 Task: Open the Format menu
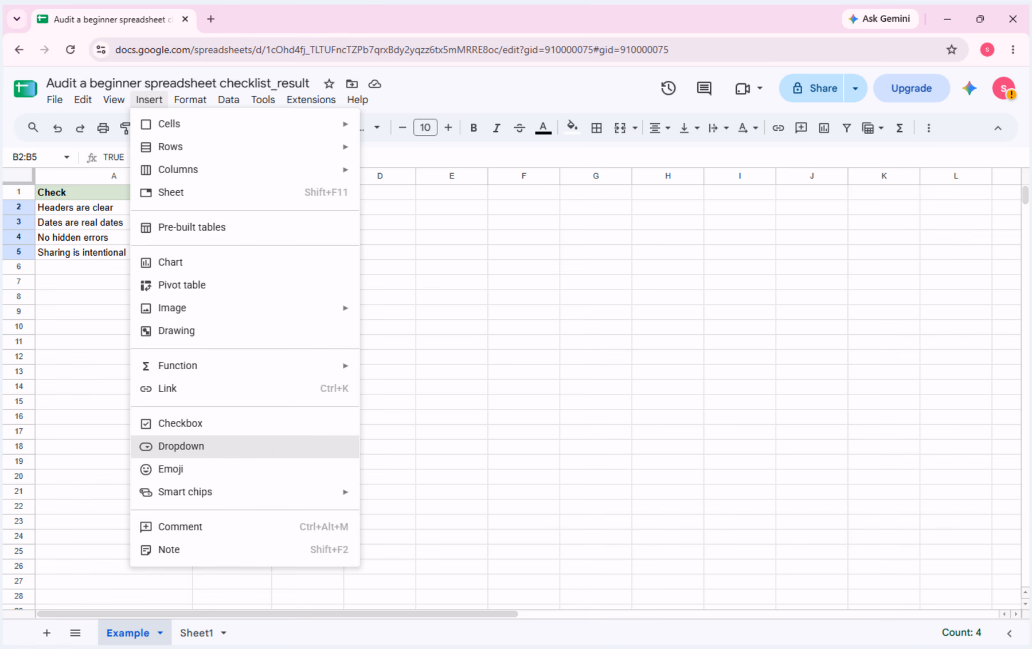pyautogui.click(x=190, y=100)
